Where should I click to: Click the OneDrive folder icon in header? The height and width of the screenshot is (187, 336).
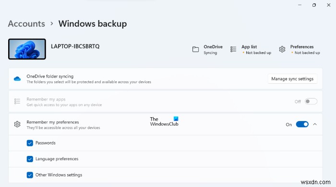(195, 49)
